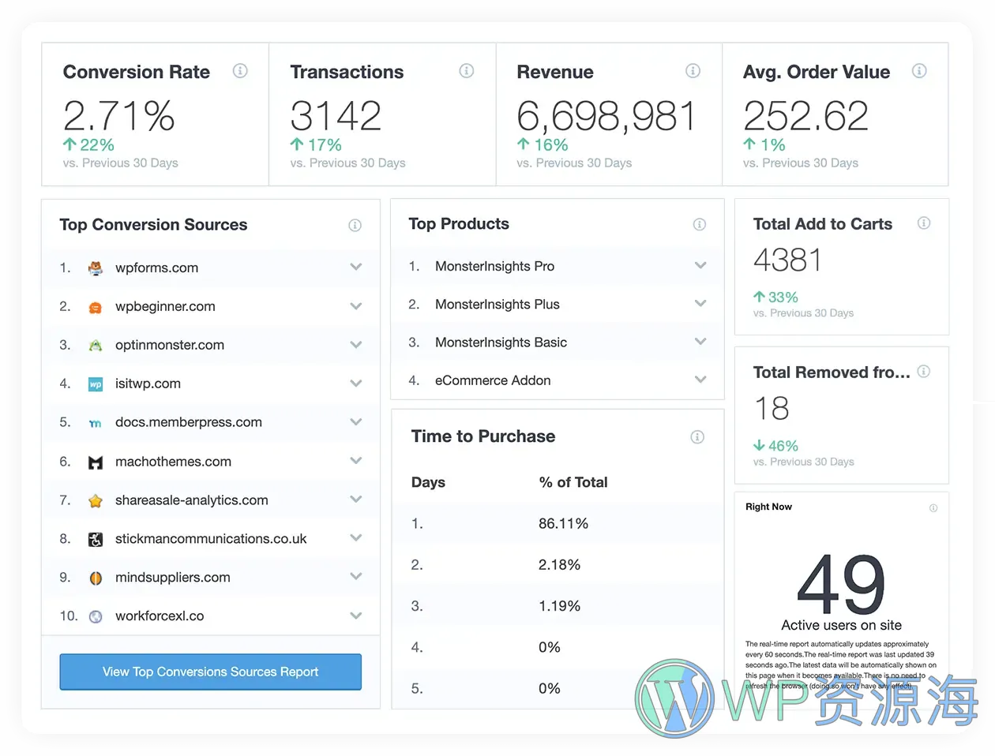
Task: Click the shareasale-analytics.com star favicon
Action: tap(96, 501)
